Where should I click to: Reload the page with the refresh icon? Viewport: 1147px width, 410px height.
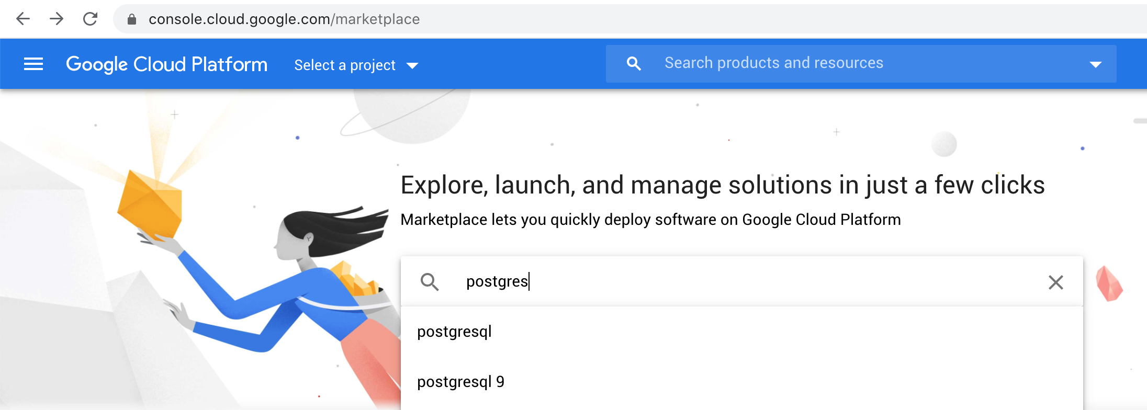[x=91, y=19]
